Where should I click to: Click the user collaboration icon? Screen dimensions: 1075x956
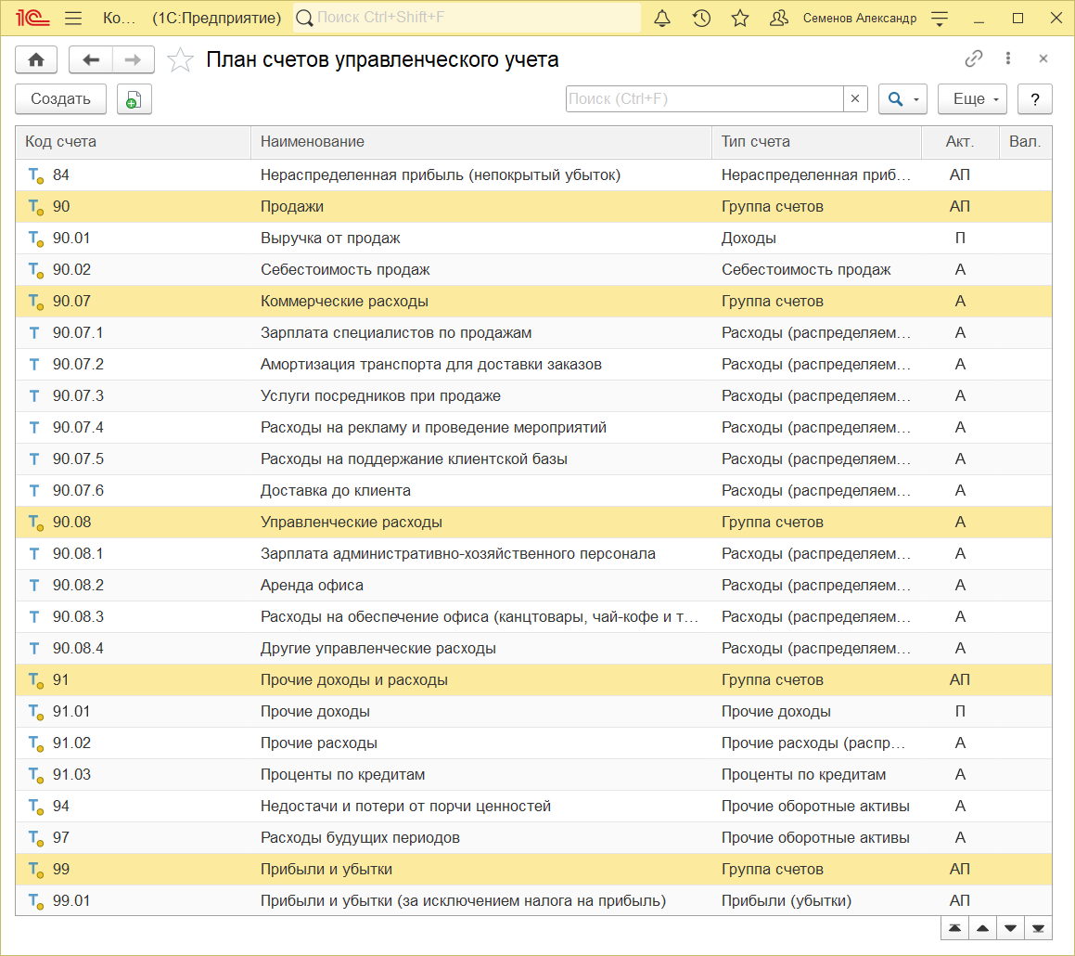[x=778, y=18]
